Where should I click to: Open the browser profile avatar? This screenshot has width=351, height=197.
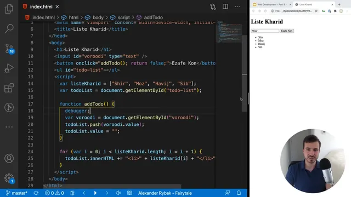[x=341, y=11]
